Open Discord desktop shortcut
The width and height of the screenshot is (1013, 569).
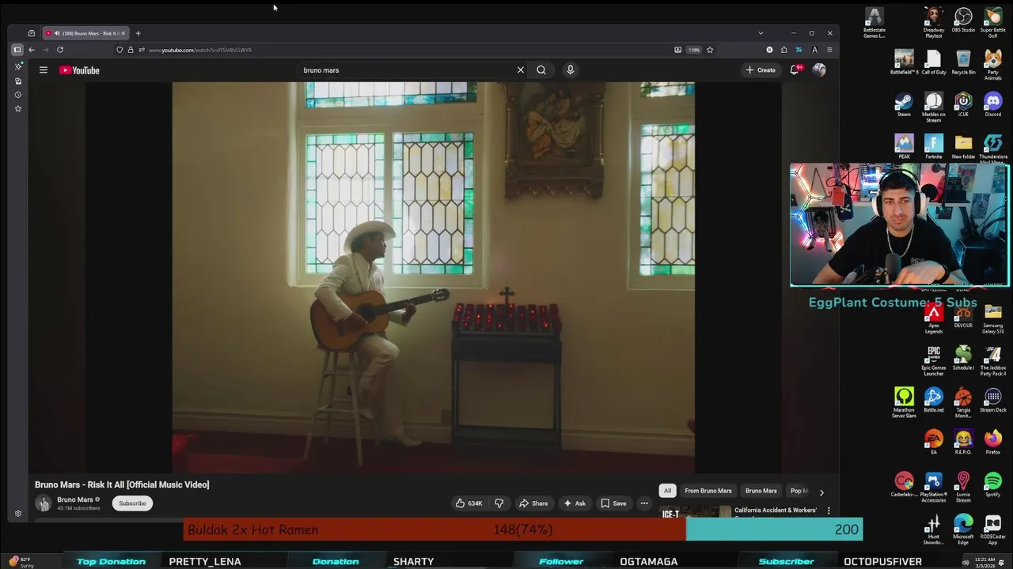click(992, 105)
